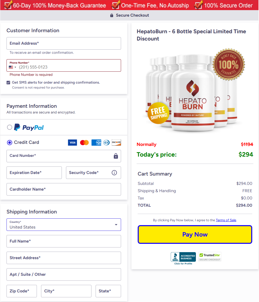The image size is (259, 302).
Task: Open the phone country flag dropdown
Action: [x=12, y=67]
